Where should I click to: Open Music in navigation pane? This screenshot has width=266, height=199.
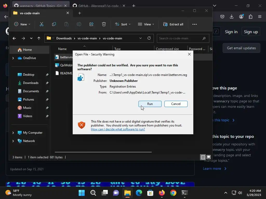27,108
